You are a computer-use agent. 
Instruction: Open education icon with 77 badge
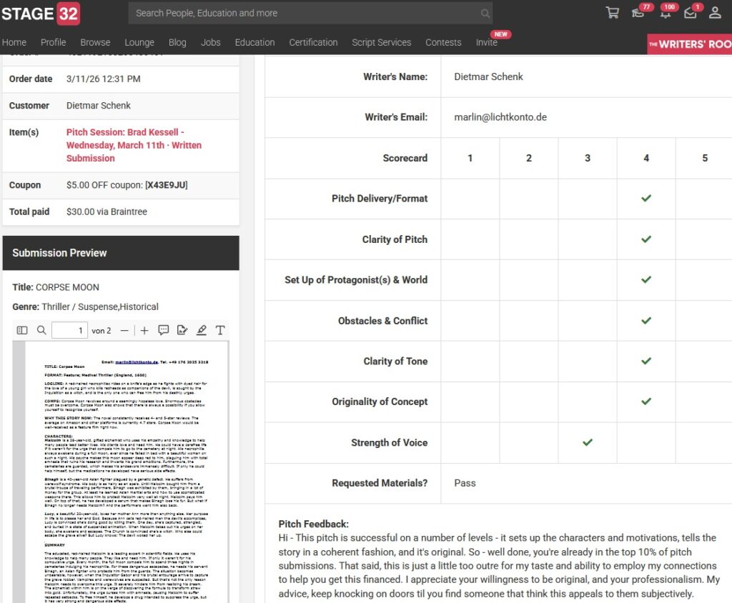638,13
